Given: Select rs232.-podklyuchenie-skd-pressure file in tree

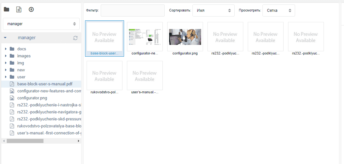Looking at the screenshot, I should [49, 119].
